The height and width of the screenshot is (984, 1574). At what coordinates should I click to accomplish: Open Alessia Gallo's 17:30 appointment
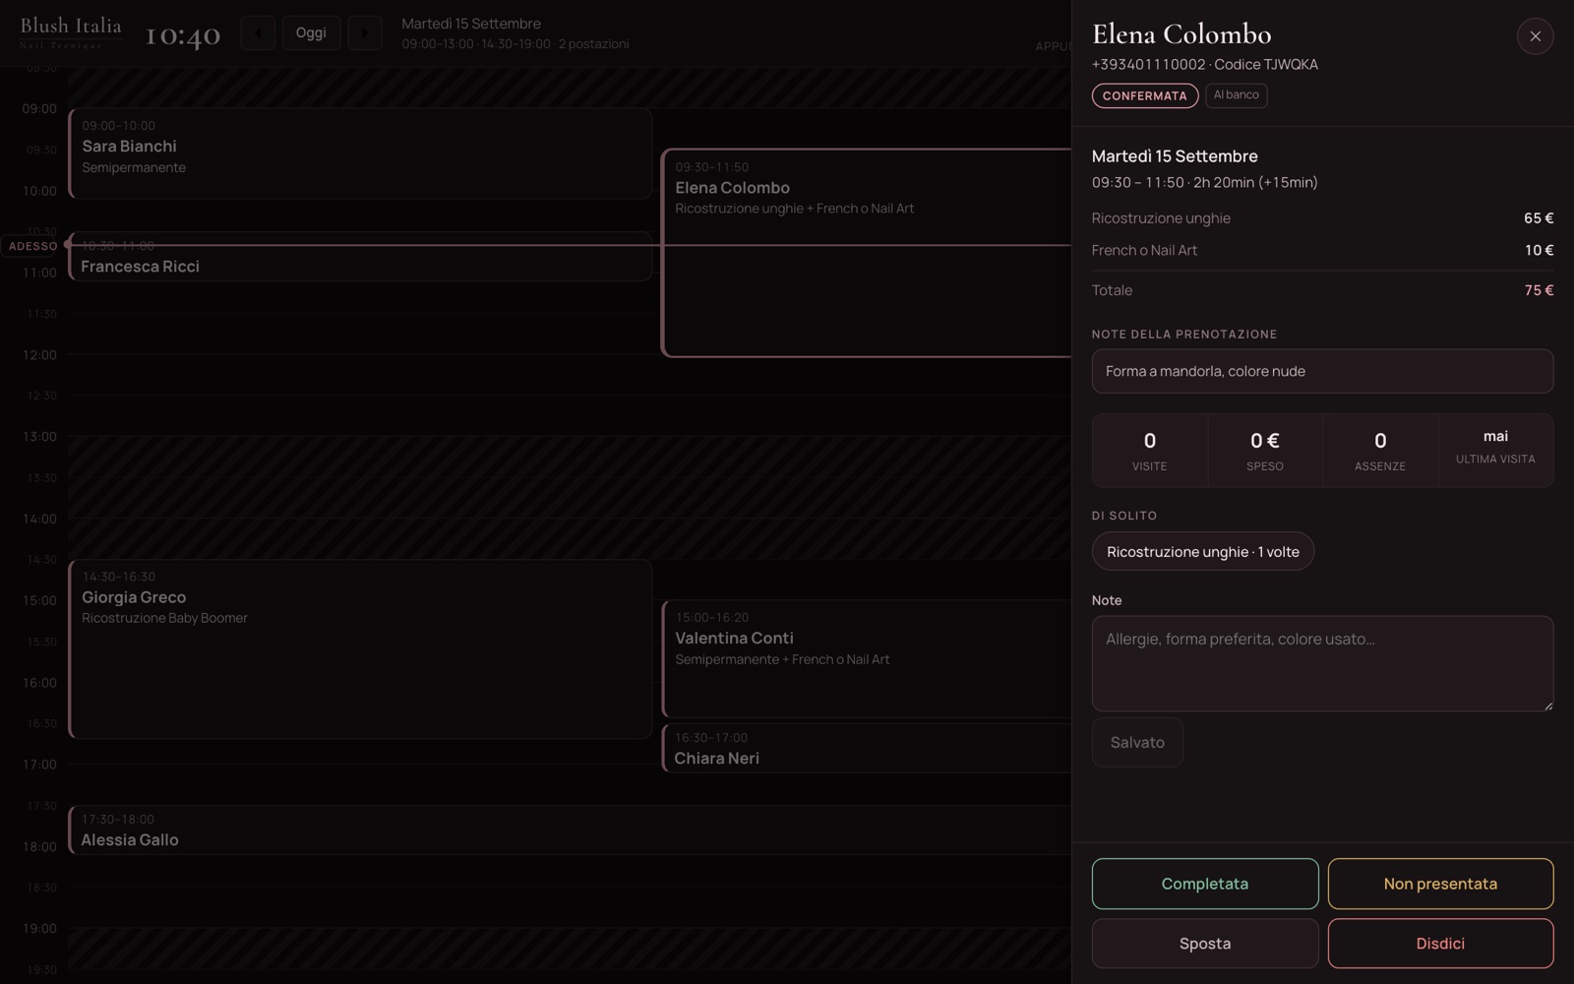(569, 830)
